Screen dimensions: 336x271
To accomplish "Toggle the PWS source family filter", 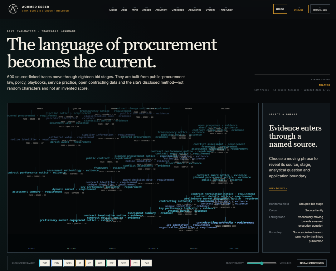I will (147, 263).
